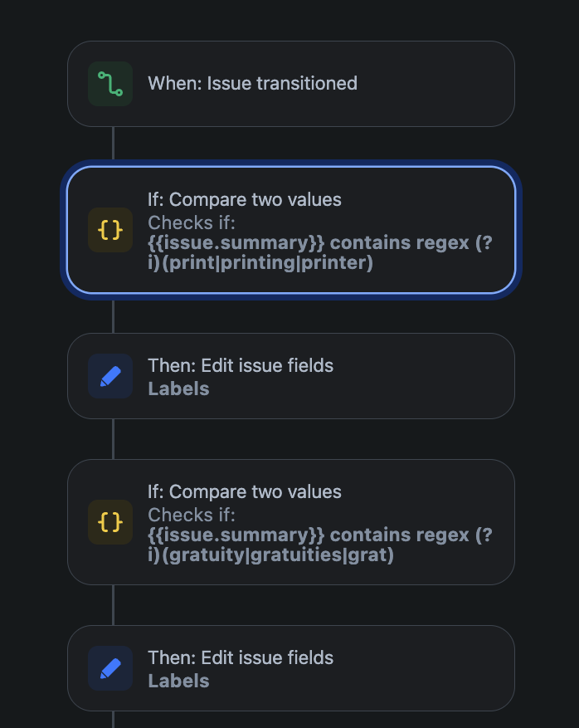The height and width of the screenshot is (728, 579).
Task: Click the 'If: Compare two values' title on second condition
Action: click(x=245, y=491)
